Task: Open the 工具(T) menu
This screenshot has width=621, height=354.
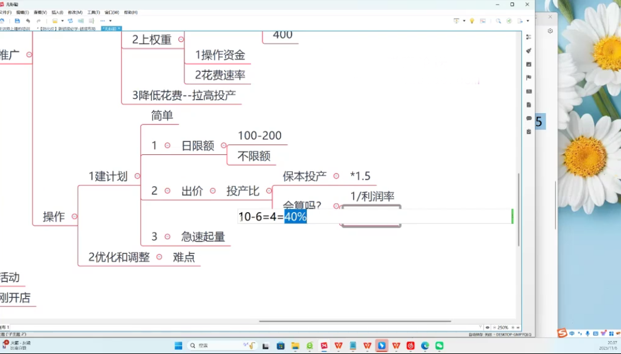Action: click(94, 12)
